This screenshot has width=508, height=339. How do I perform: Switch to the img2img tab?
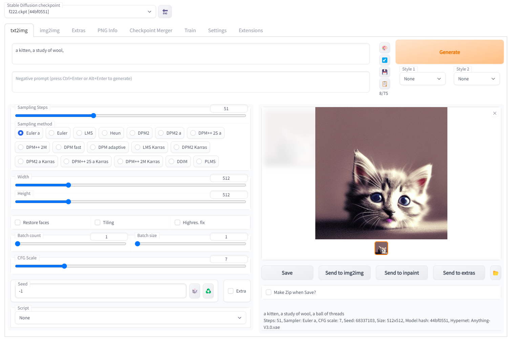pos(49,31)
